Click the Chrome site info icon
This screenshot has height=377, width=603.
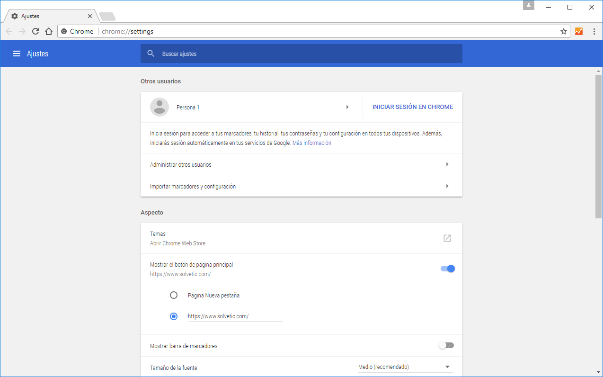tap(64, 31)
